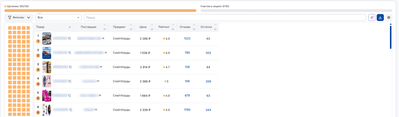This screenshot has width=399, height=117.
Task: Open three-dot options in Цена column header
Action: tap(152, 25)
